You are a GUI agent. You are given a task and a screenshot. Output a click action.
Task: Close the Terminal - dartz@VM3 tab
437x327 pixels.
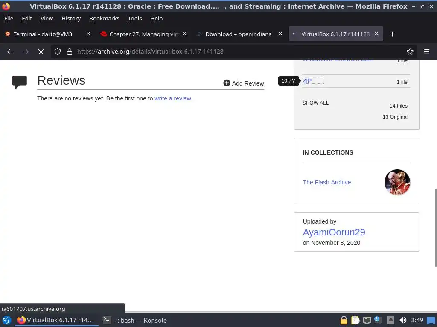click(x=88, y=34)
